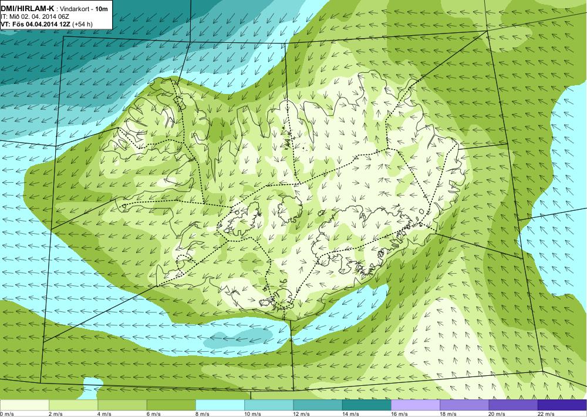Click the '20 m/s' legend label
This screenshot has width=587, height=417.
pyautogui.click(x=498, y=414)
